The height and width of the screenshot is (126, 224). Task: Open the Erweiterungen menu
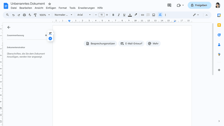click(86, 8)
